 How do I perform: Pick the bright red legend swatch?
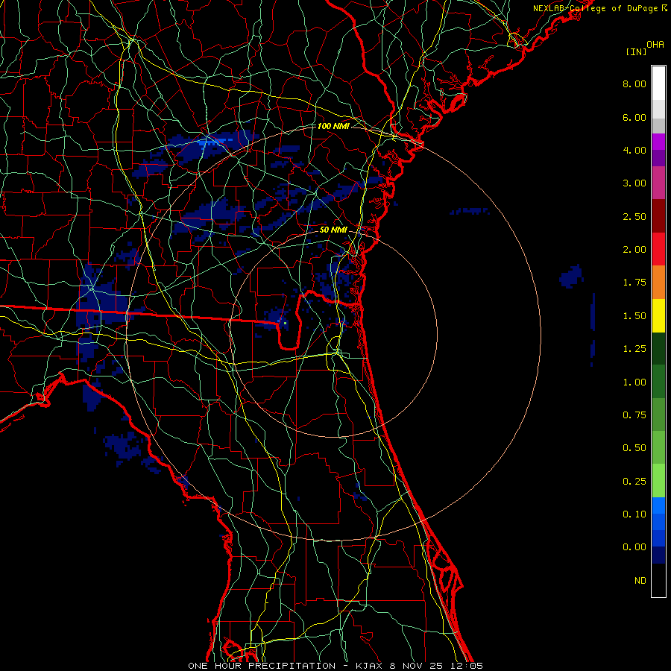[x=658, y=250]
